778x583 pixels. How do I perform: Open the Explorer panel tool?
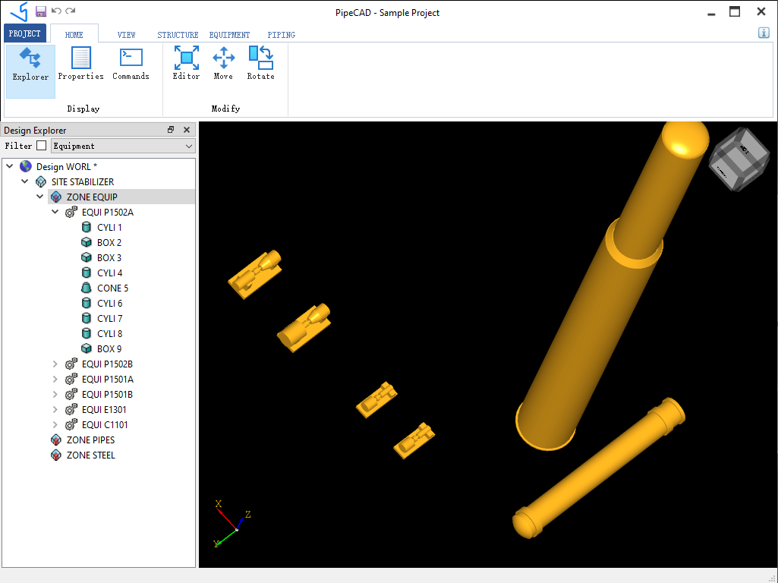[30, 71]
